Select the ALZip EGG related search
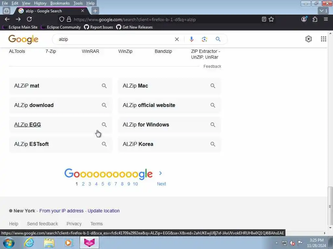333x249 pixels. [61, 125]
